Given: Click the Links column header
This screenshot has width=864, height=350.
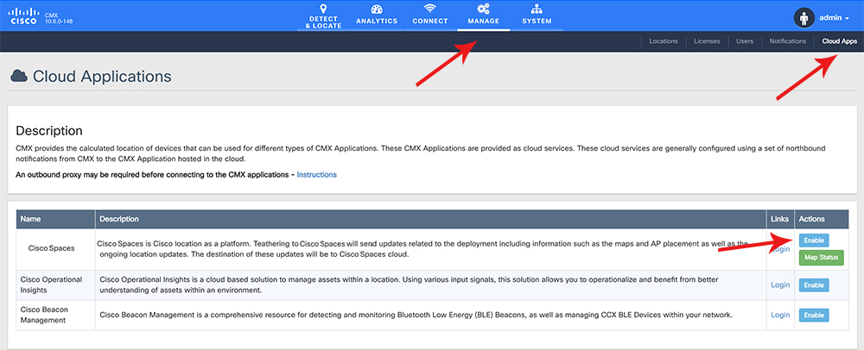Looking at the screenshot, I should tap(780, 219).
